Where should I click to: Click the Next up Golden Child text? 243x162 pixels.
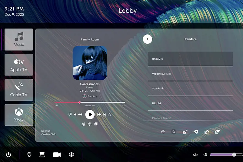click(x=49, y=133)
